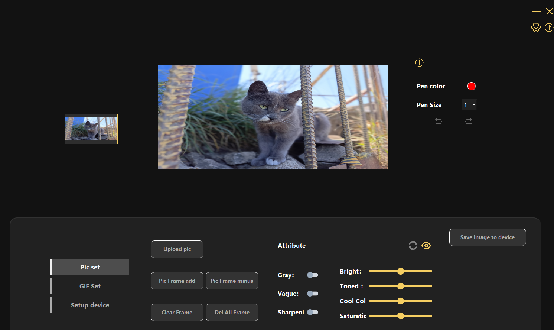
Task: Switch to the GIF Set tab
Action: (90, 286)
